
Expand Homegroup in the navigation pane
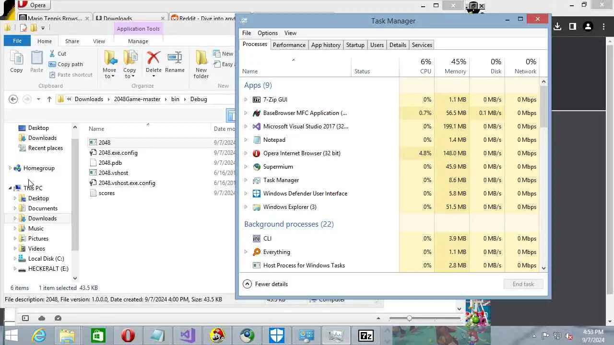click(10, 168)
